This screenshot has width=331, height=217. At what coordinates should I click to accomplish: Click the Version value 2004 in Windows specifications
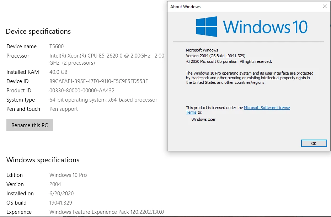click(x=55, y=184)
